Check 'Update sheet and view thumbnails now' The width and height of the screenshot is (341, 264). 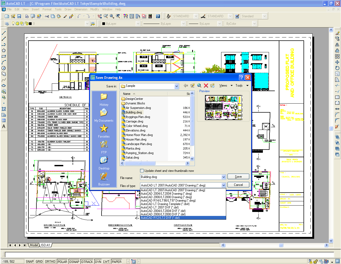[x=142, y=171]
